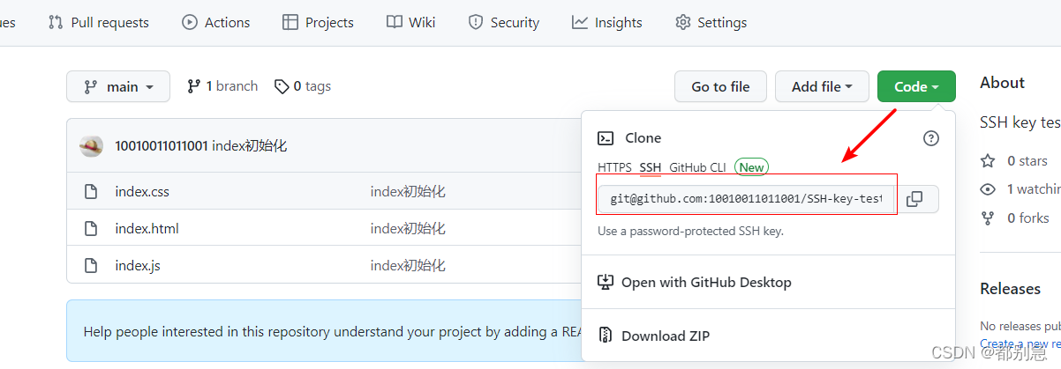Click the file icon beside index.js
Screen dimensions: 1061x369
(x=90, y=265)
